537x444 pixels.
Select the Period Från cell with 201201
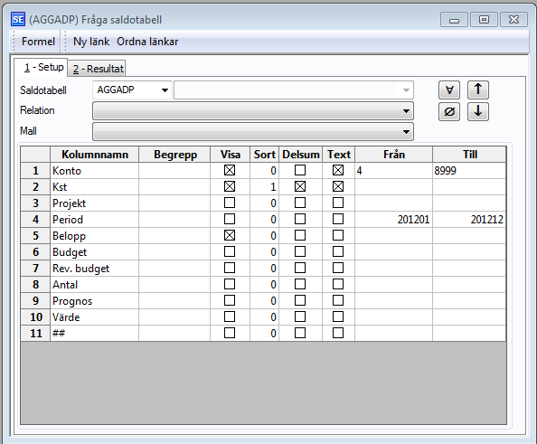click(393, 219)
